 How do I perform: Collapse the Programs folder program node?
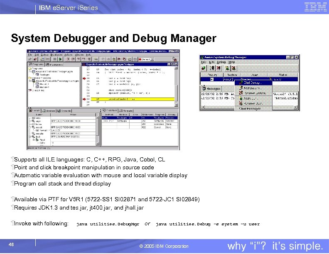pyautogui.click(x=30, y=71)
